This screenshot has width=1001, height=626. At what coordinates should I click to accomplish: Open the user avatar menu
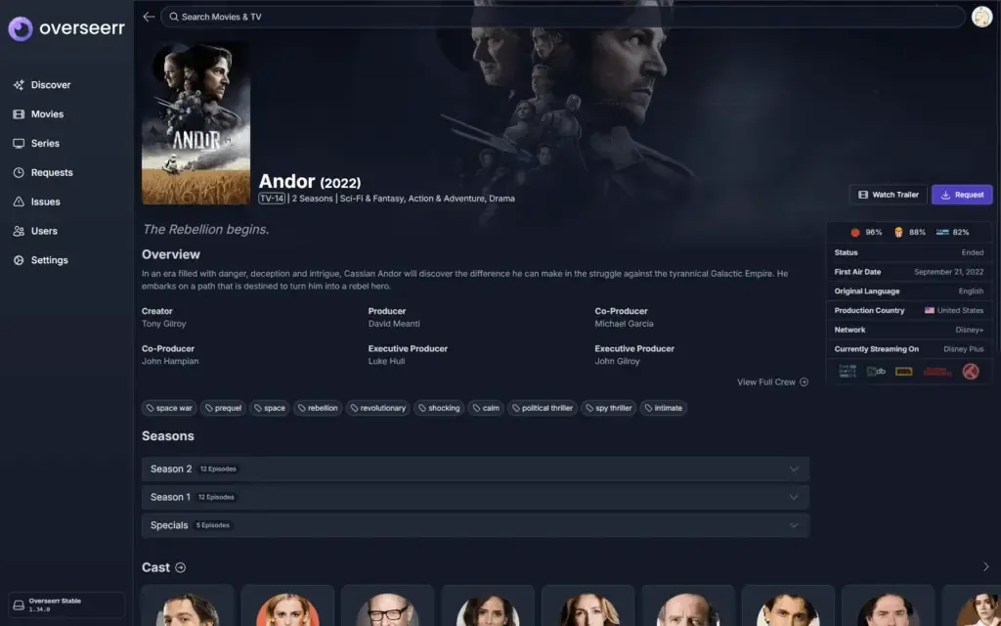click(981, 17)
